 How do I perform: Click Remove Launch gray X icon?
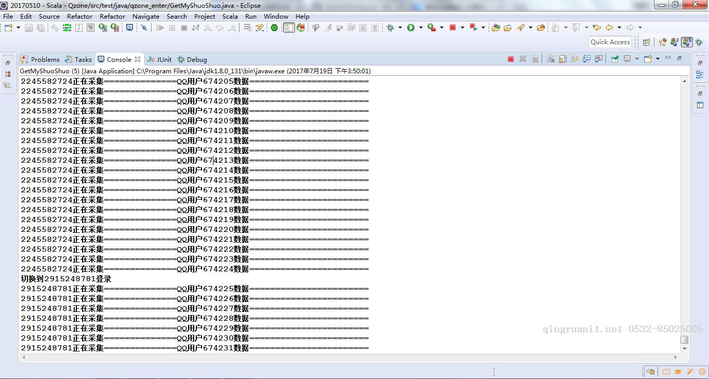[523, 59]
